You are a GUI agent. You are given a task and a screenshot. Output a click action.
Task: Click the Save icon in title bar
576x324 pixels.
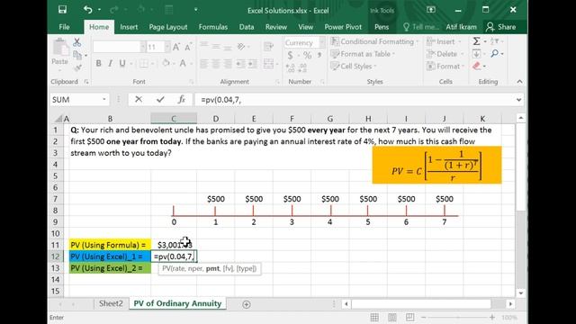[x=62, y=10]
